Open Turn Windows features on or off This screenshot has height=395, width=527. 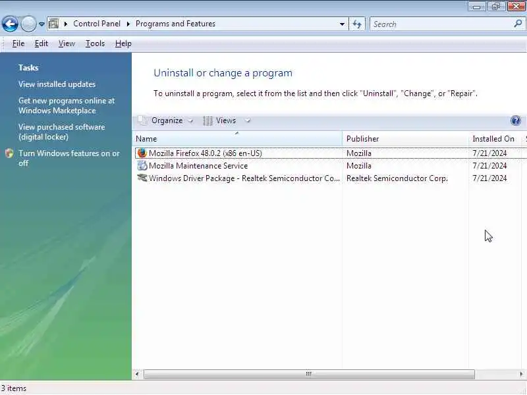tap(69, 158)
